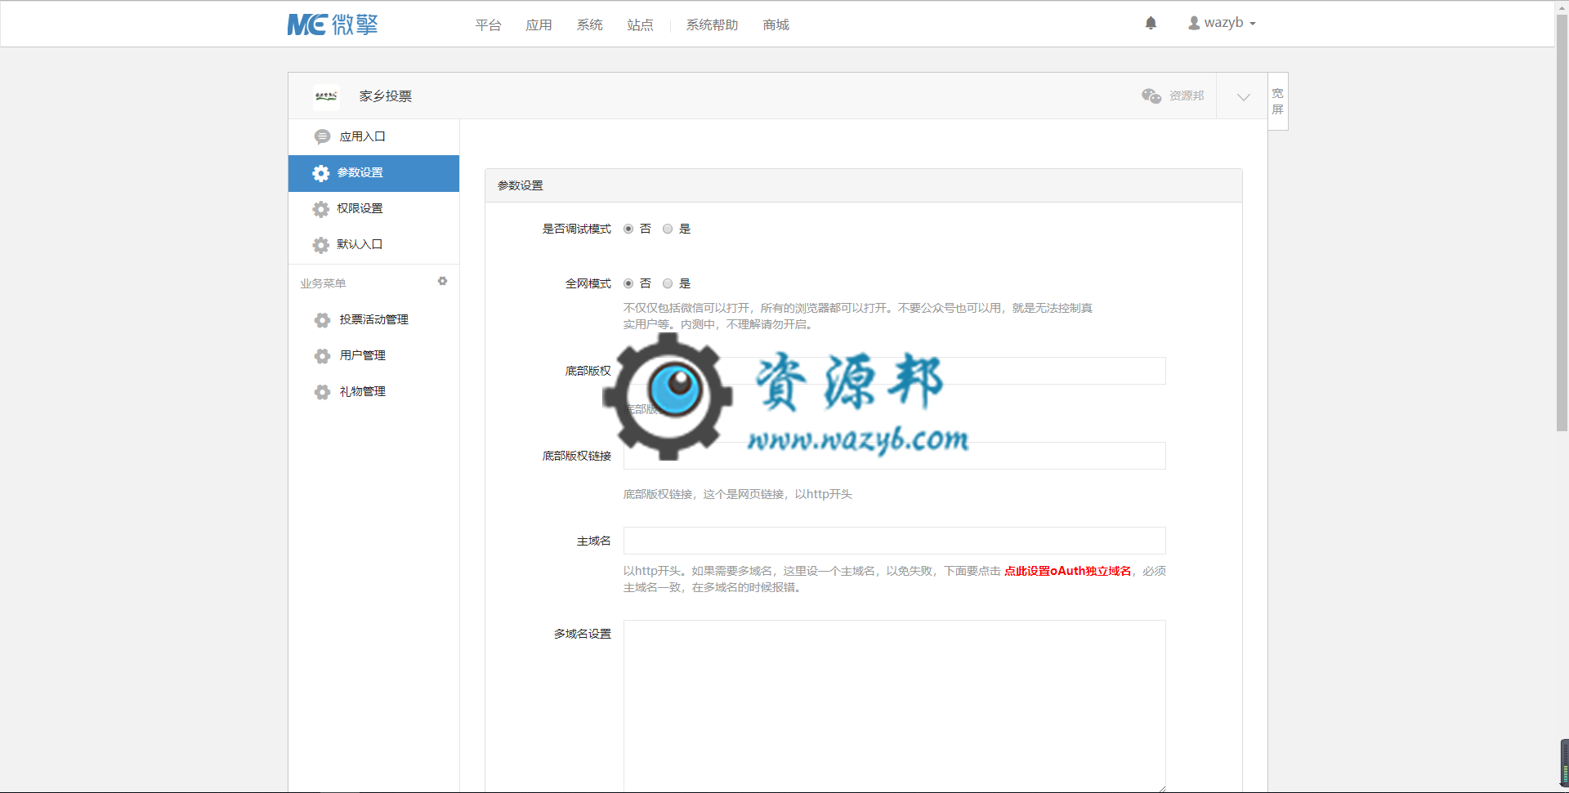The image size is (1569, 793).
Task: Open 默认入口 in the sidebar
Action: coord(373,245)
